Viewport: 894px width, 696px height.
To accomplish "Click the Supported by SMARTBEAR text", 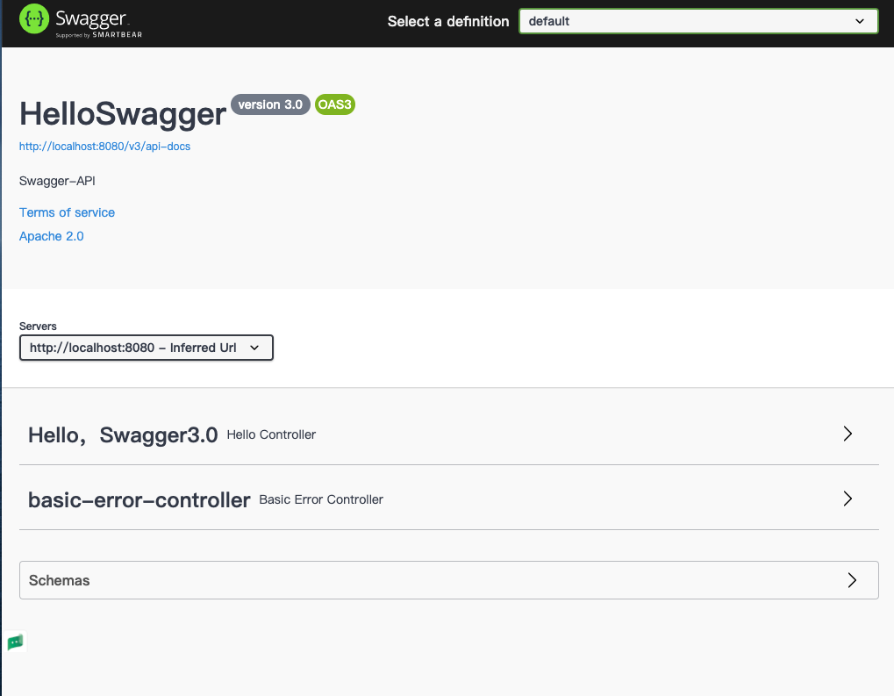I will [x=98, y=35].
